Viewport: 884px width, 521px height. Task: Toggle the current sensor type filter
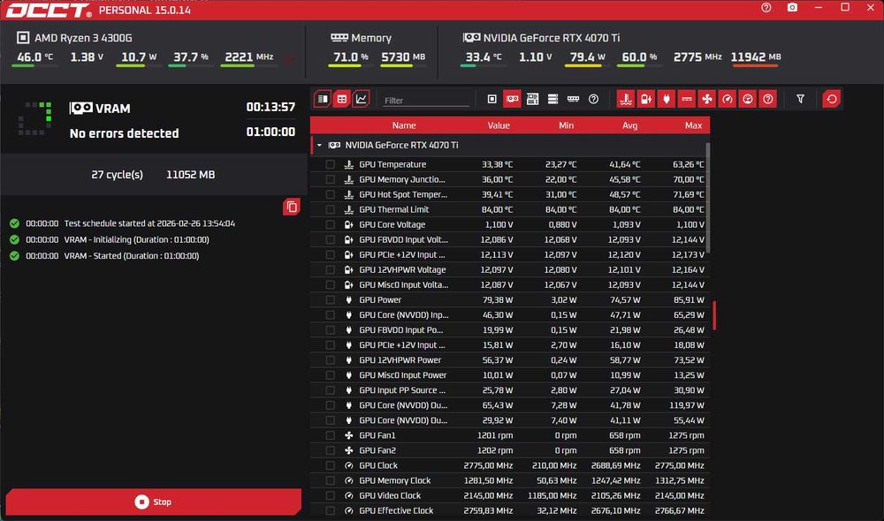tap(687, 99)
